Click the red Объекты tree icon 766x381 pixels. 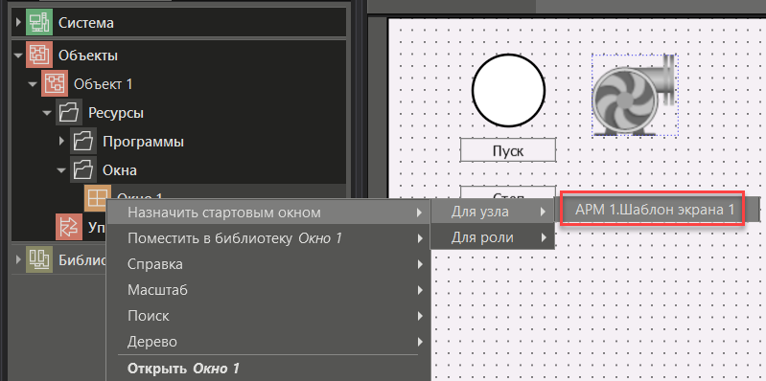39,56
